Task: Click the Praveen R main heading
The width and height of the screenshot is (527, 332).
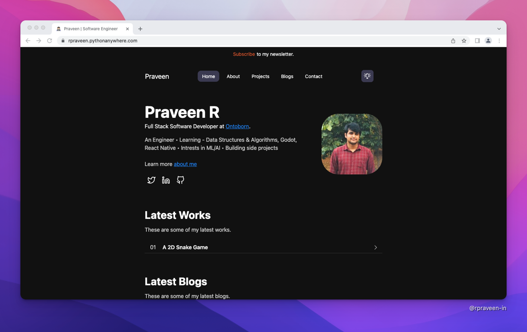Action: [x=182, y=112]
